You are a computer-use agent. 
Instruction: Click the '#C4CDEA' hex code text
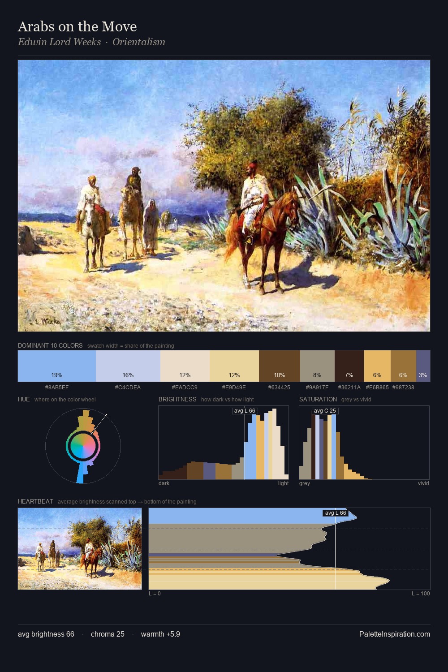click(x=128, y=388)
